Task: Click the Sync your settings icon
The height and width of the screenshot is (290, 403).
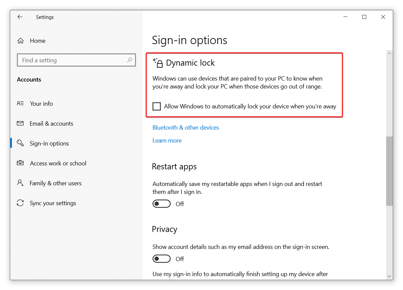Action: [20, 203]
